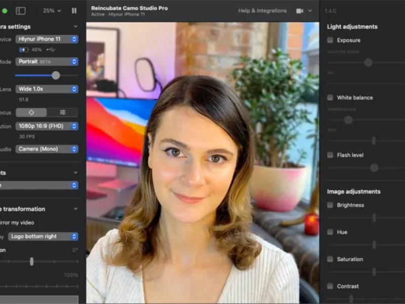This screenshot has width=405, height=304.
Task: Open the 25% zoom level menu
Action: click(x=52, y=11)
